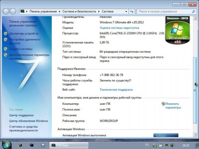Click the clock showing 20:25
199x149 pixels.
(x=186, y=145)
